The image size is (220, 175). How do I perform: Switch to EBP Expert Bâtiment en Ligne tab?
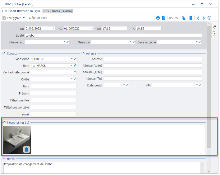(21, 11)
